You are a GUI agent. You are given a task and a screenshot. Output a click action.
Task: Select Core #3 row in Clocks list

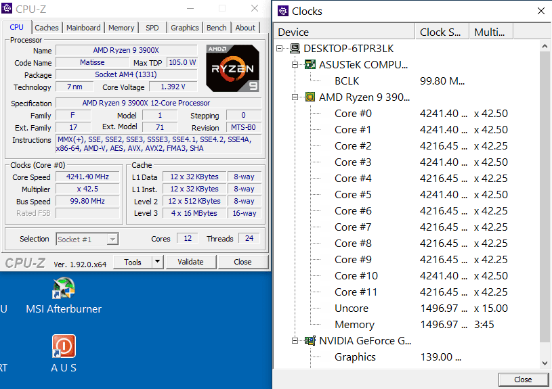coord(406,162)
